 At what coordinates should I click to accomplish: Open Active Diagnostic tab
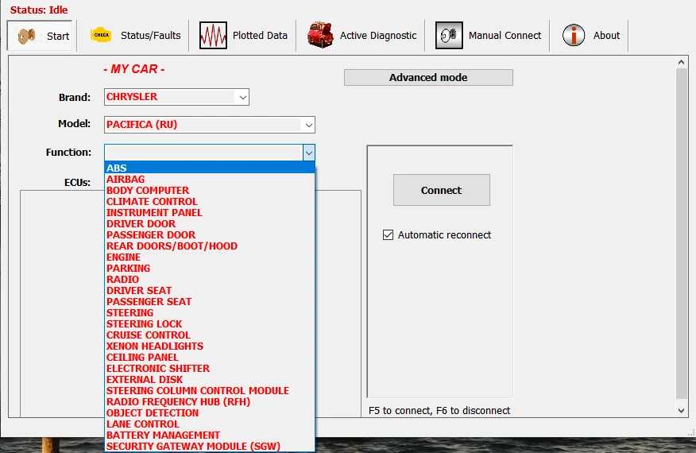click(x=362, y=36)
